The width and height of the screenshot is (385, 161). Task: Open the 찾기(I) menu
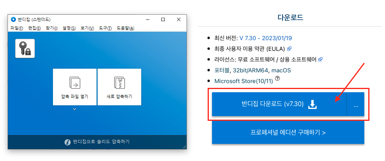pos(51,28)
